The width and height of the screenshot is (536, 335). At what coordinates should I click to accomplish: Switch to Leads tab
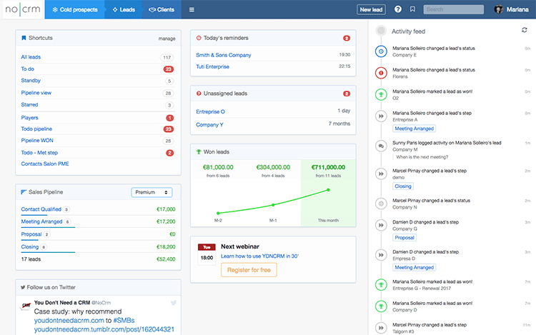coord(123,9)
